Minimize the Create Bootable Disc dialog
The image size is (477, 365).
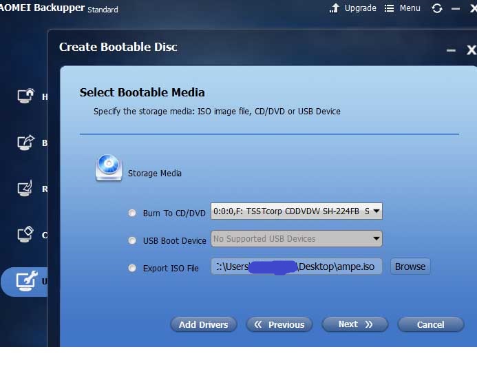click(451, 50)
